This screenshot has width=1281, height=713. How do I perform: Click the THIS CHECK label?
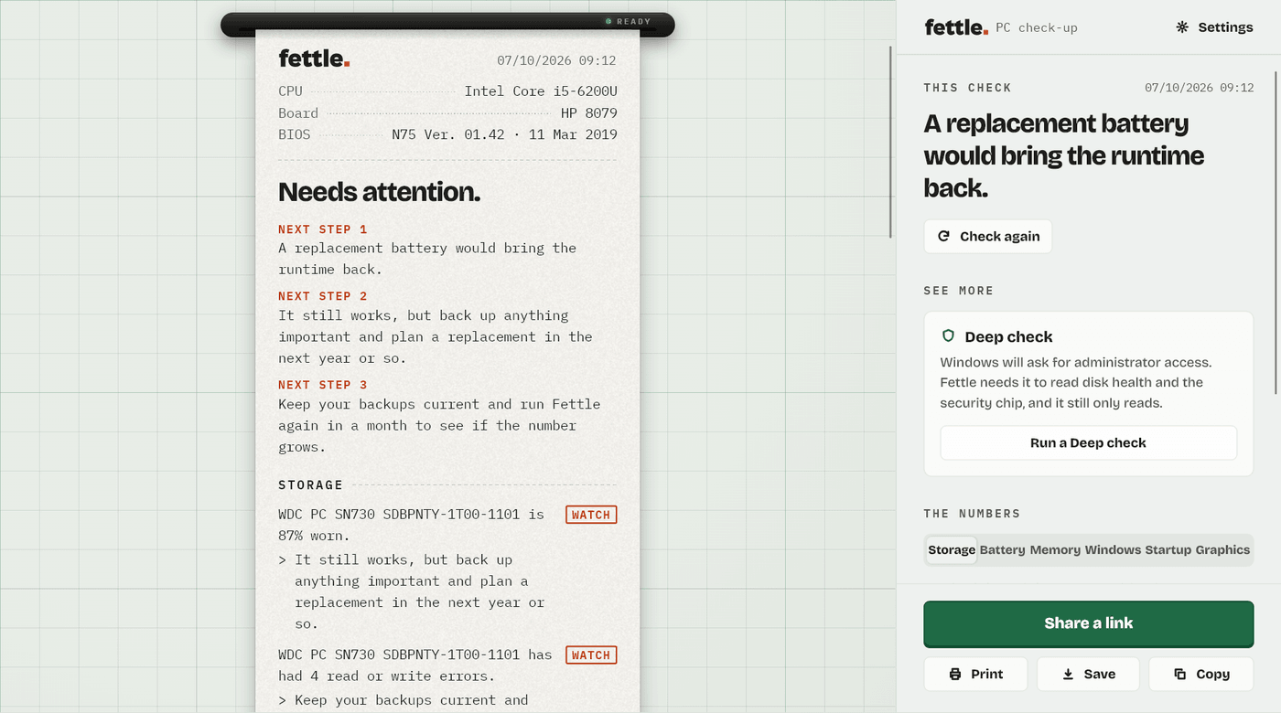click(x=967, y=88)
